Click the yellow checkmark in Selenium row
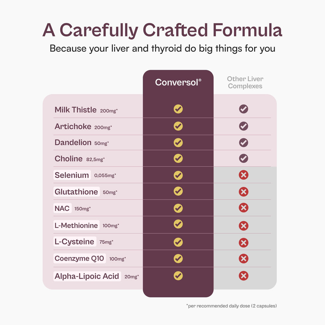 (178, 175)
